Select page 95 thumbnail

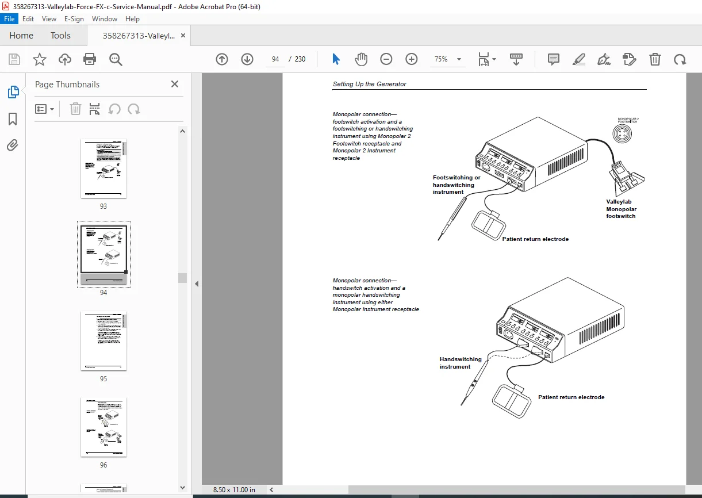tap(103, 341)
